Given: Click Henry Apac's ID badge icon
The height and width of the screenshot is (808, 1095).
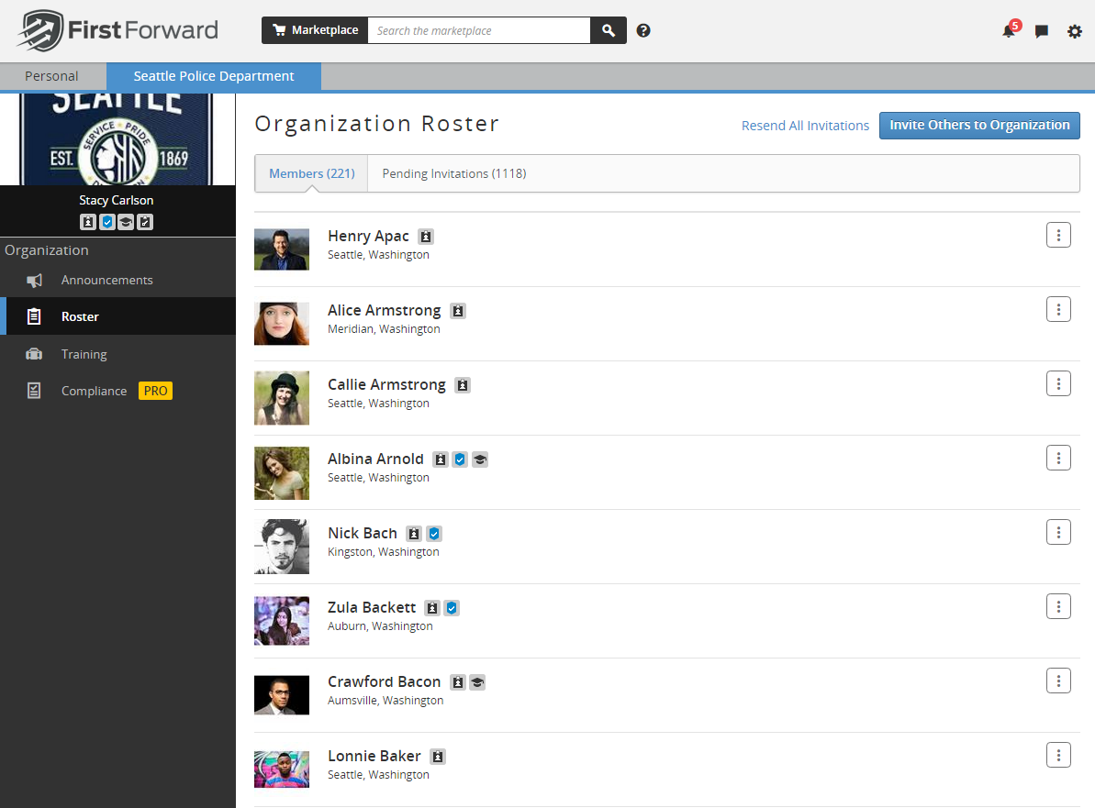Looking at the screenshot, I should coord(426,237).
